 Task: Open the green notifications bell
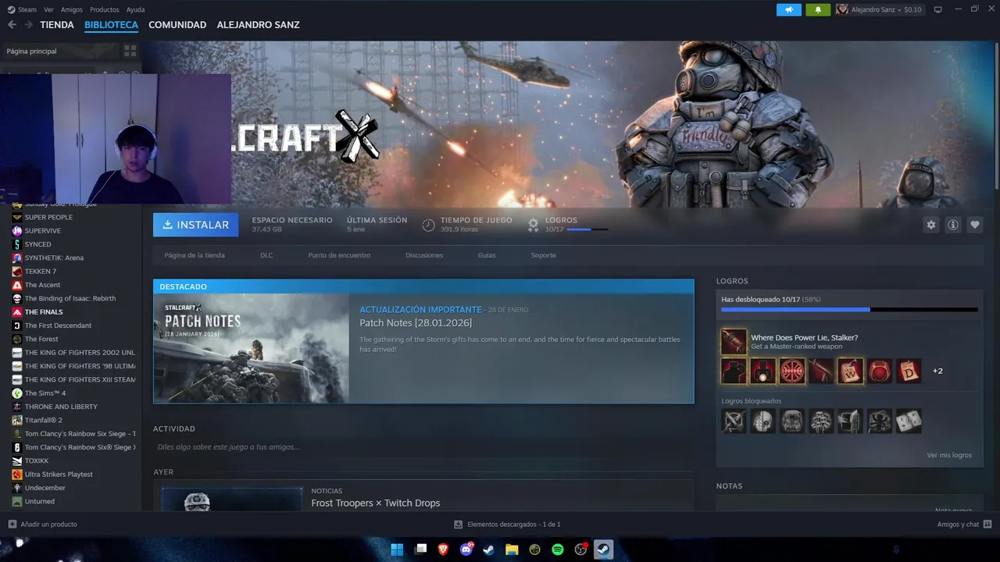818,9
